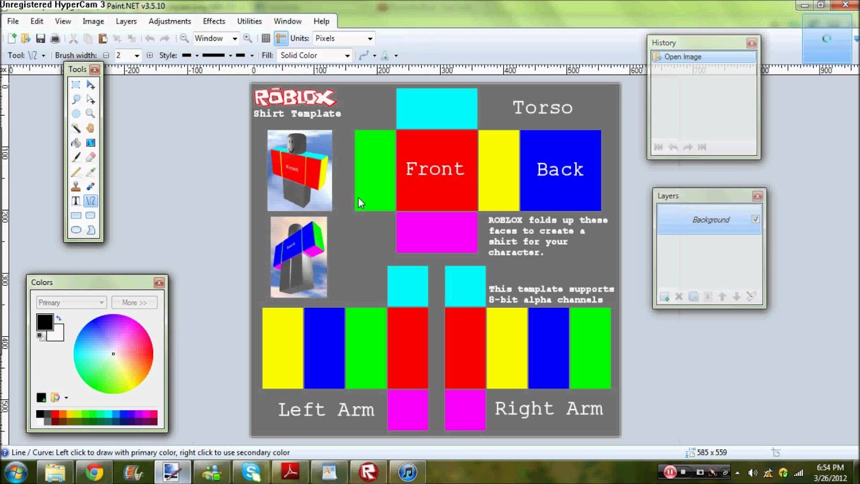Click the Zoom Out magnifier icon

(x=184, y=38)
